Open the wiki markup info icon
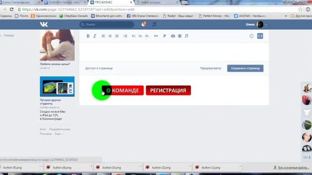 (252, 36)
